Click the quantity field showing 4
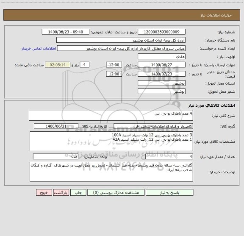 point(169,157)
